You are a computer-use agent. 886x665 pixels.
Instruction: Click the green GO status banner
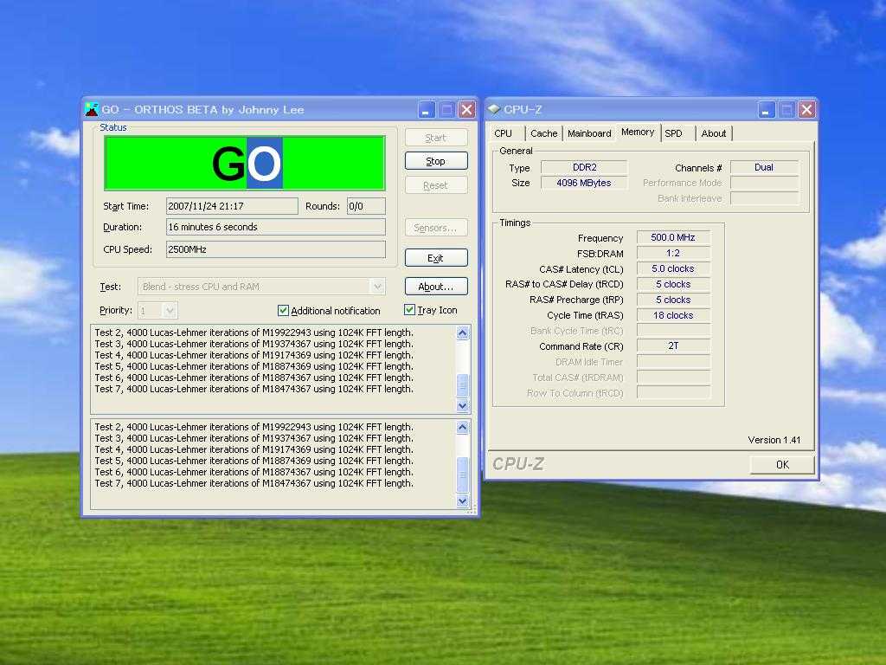coord(245,163)
